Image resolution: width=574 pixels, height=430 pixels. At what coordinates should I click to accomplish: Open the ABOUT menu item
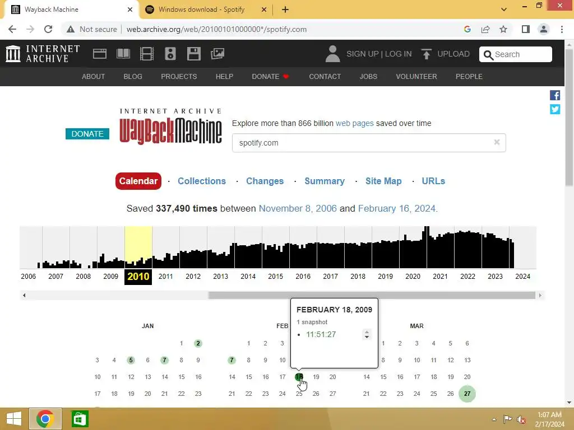point(94,76)
